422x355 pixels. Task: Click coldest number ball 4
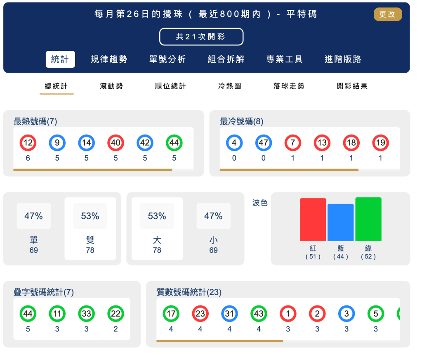coord(234,142)
